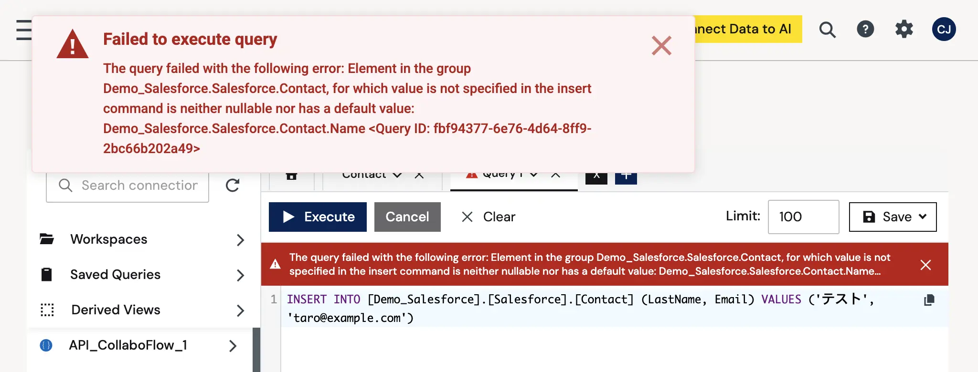Close the Query 1 tab

coord(556,175)
